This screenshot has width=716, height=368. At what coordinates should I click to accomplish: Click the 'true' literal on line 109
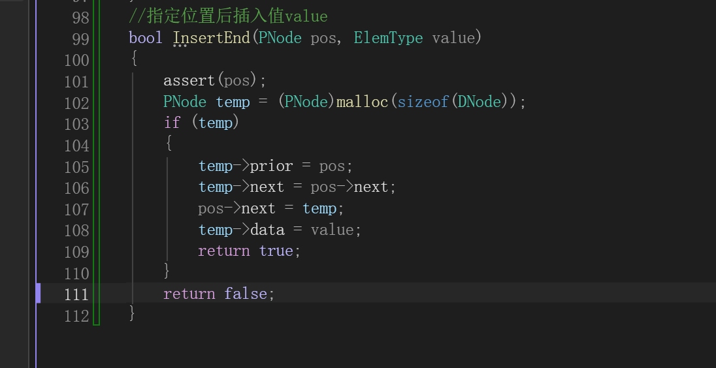click(x=276, y=251)
